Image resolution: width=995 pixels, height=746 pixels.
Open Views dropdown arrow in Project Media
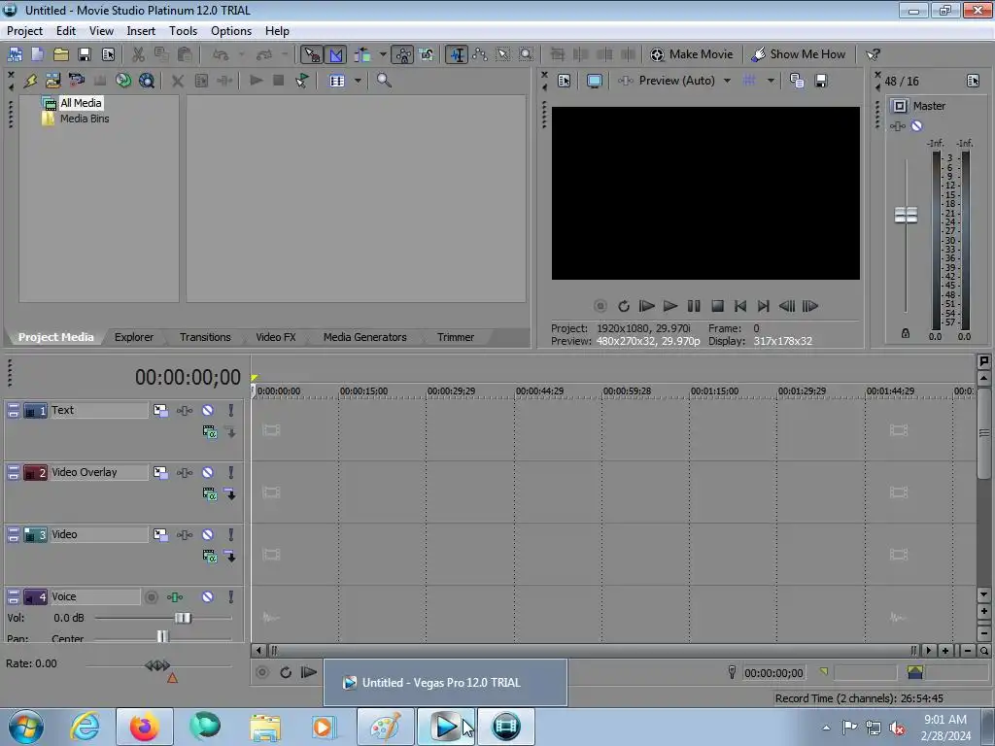click(358, 81)
